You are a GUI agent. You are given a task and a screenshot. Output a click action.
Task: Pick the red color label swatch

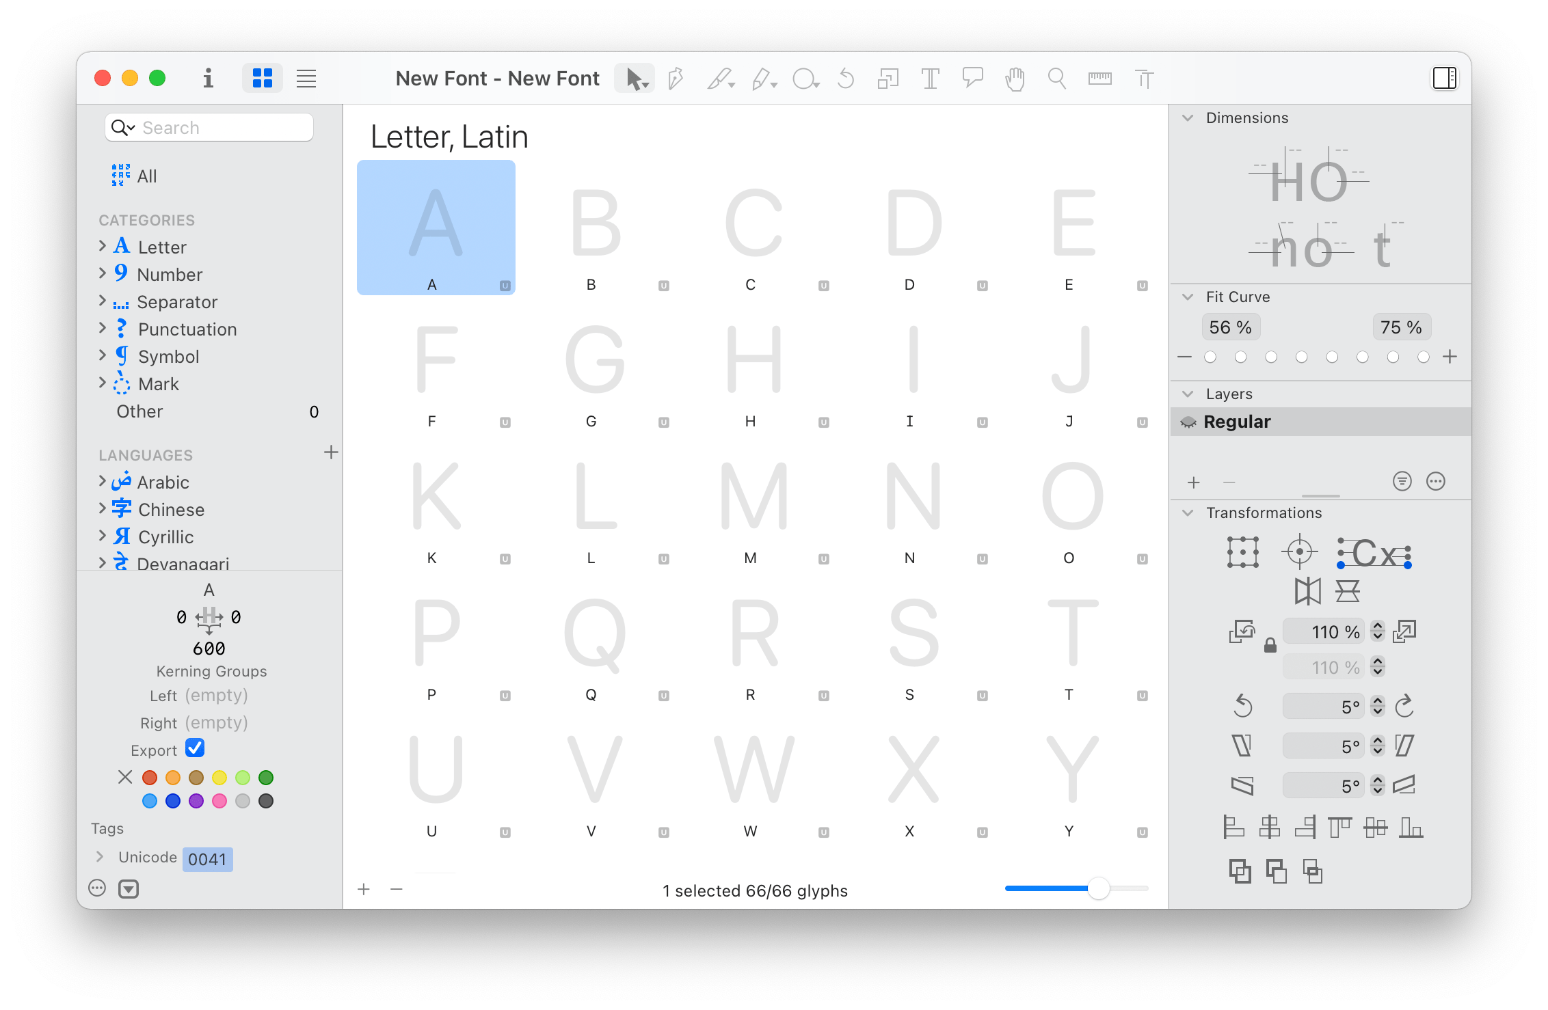point(150,777)
